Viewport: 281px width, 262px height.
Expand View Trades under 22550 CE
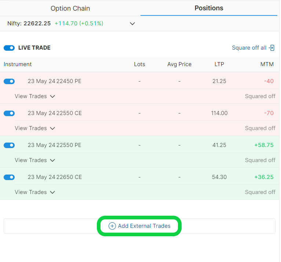pyautogui.click(x=35, y=128)
